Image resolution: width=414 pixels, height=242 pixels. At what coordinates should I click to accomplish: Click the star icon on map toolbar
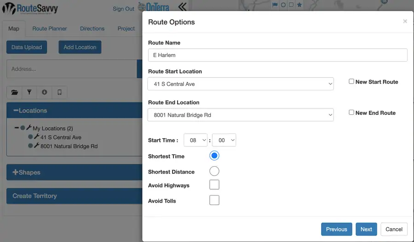299,5
